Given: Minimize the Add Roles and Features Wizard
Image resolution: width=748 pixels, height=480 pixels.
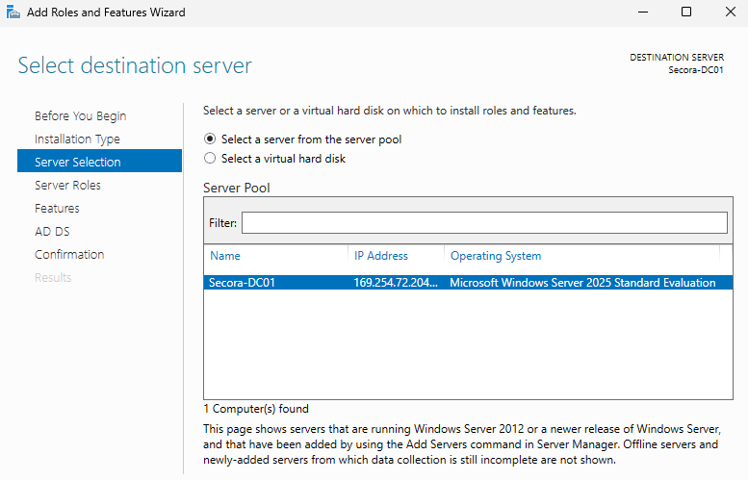Looking at the screenshot, I should (x=642, y=13).
